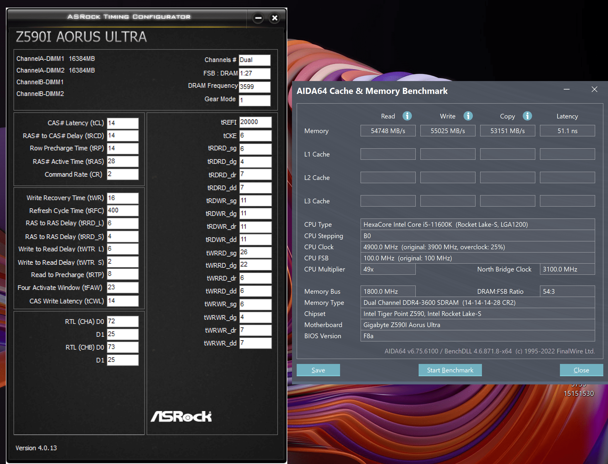The width and height of the screenshot is (608, 464).
Task: Click the tRRD_S value field
Action: pyautogui.click(x=123, y=236)
